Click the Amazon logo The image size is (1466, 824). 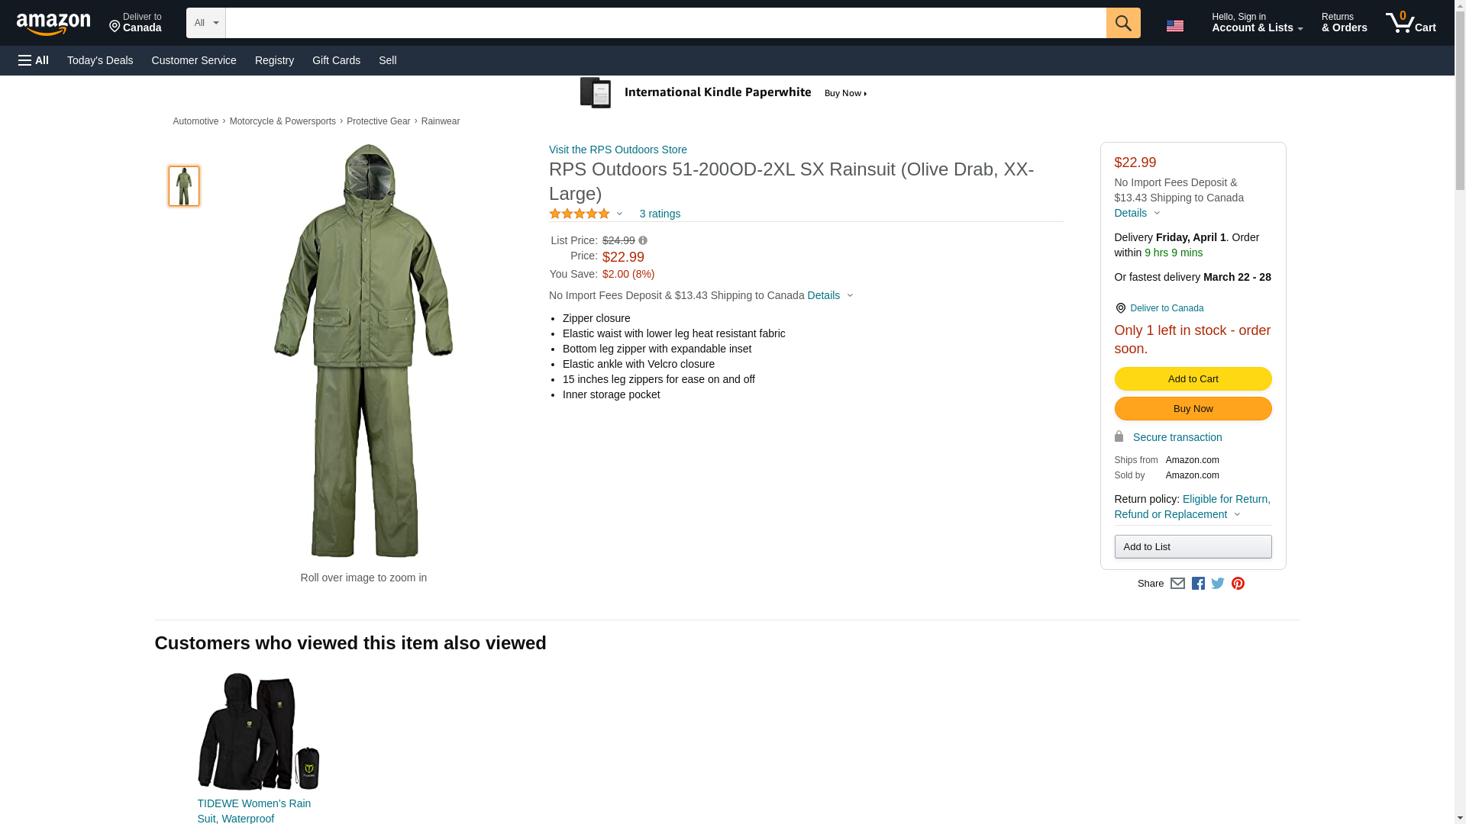(x=53, y=24)
